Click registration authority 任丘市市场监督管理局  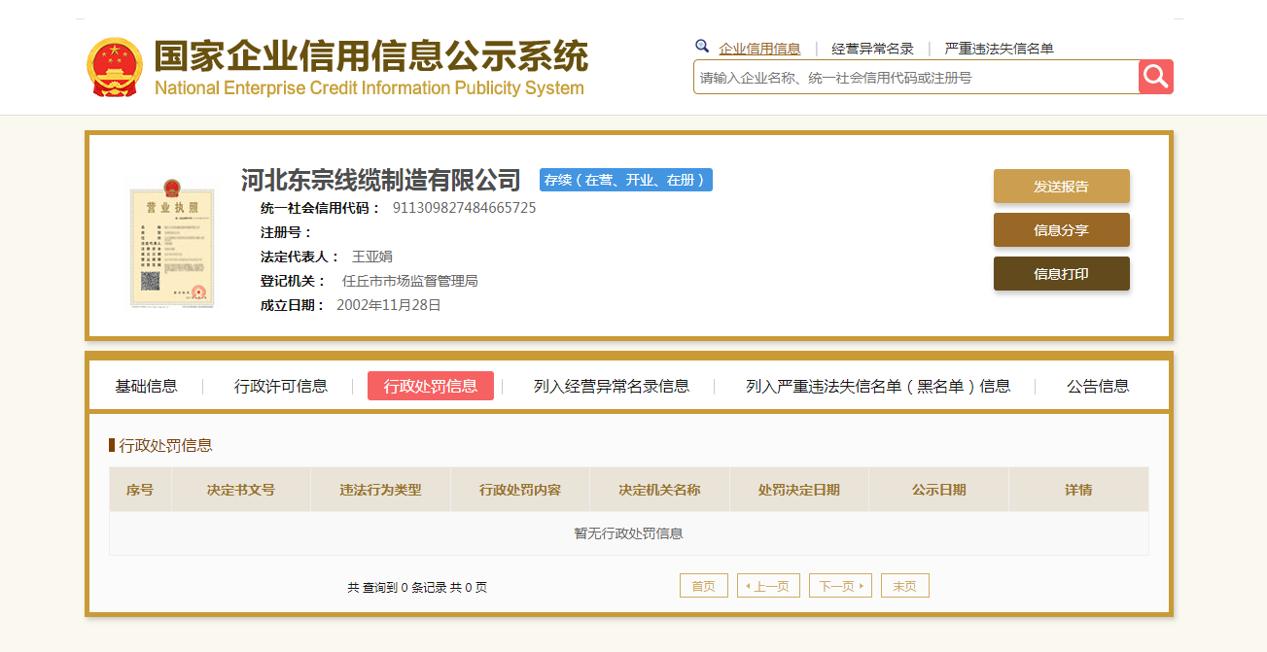point(409,281)
